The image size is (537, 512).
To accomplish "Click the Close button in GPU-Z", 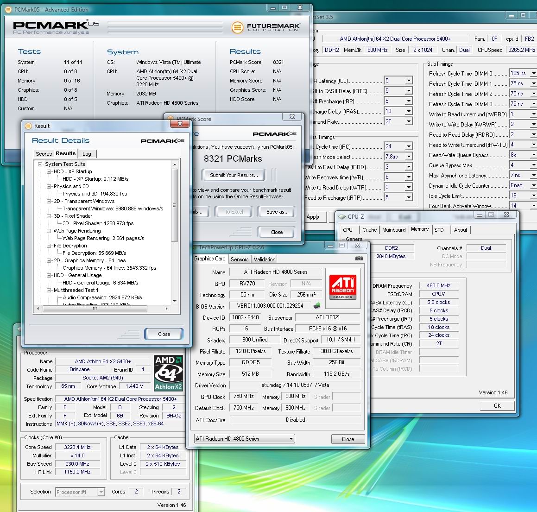I will pos(348,439).
